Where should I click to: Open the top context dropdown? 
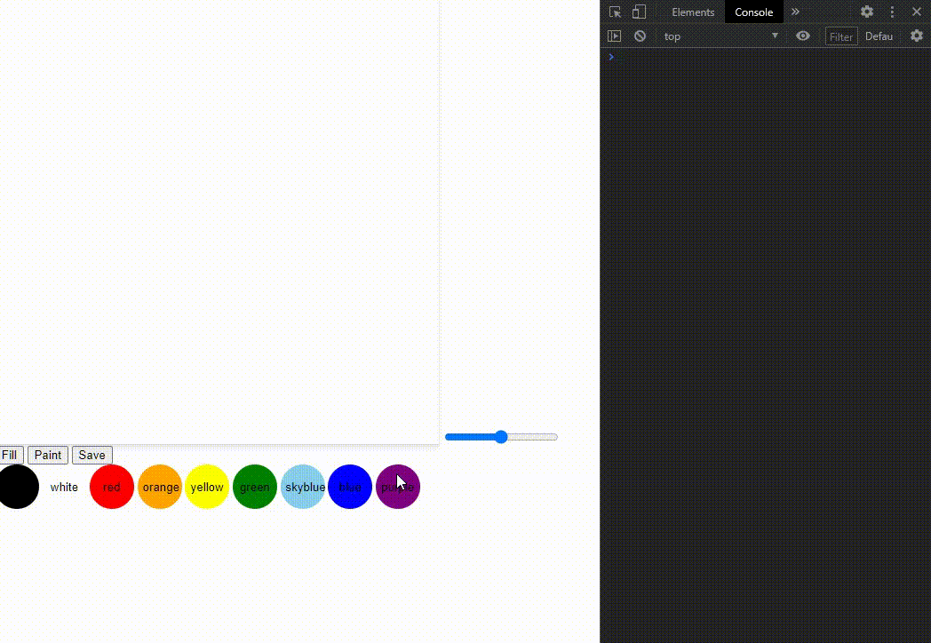[x=720, y=36]
